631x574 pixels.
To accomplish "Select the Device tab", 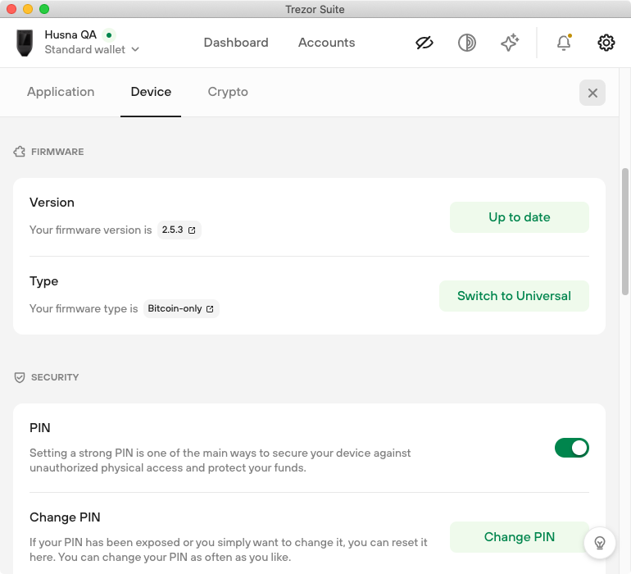I will point(151,92).
